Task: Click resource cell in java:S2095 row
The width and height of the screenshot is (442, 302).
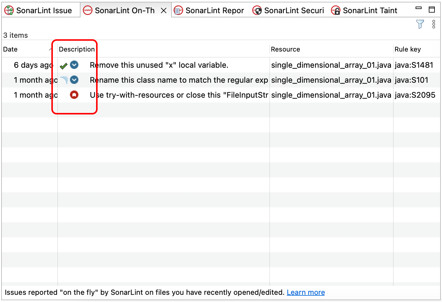Action: click(331, 95)
